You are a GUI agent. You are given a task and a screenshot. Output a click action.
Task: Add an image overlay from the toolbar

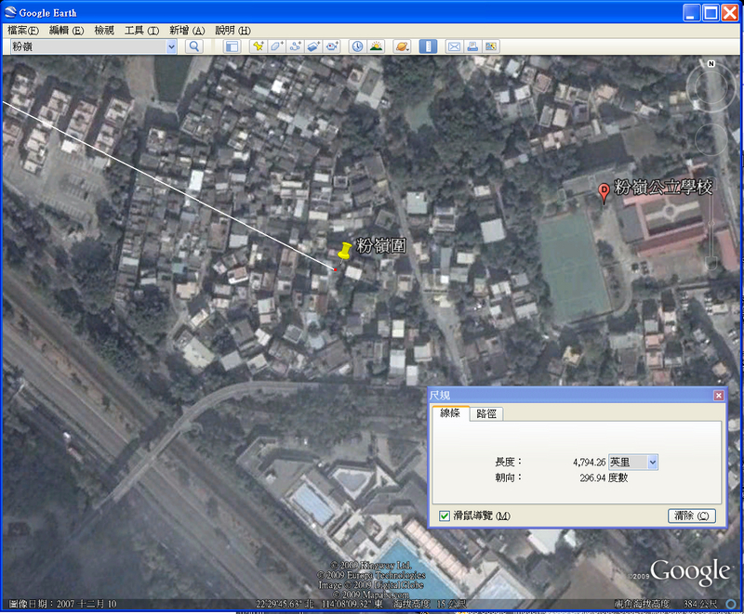pos(313,46)
